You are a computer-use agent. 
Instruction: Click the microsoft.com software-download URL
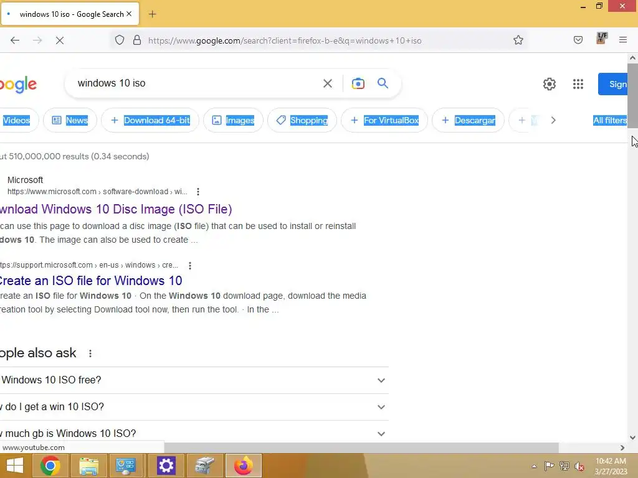coord(97,192)
